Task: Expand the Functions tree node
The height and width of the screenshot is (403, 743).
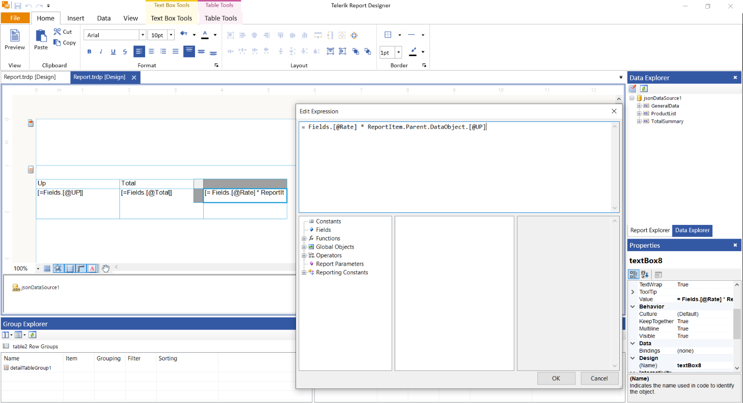Action: tap(304, 239)
